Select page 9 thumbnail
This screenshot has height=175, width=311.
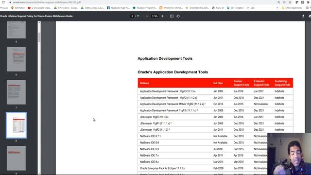coord(16,158)
